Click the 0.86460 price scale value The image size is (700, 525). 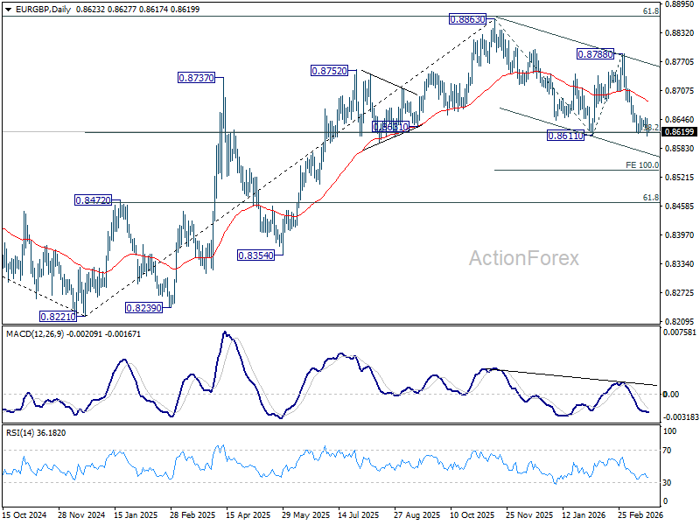pos(680,119)
